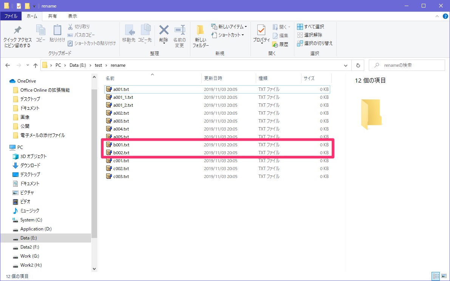Switch to the Home tab

pos(32,16)
